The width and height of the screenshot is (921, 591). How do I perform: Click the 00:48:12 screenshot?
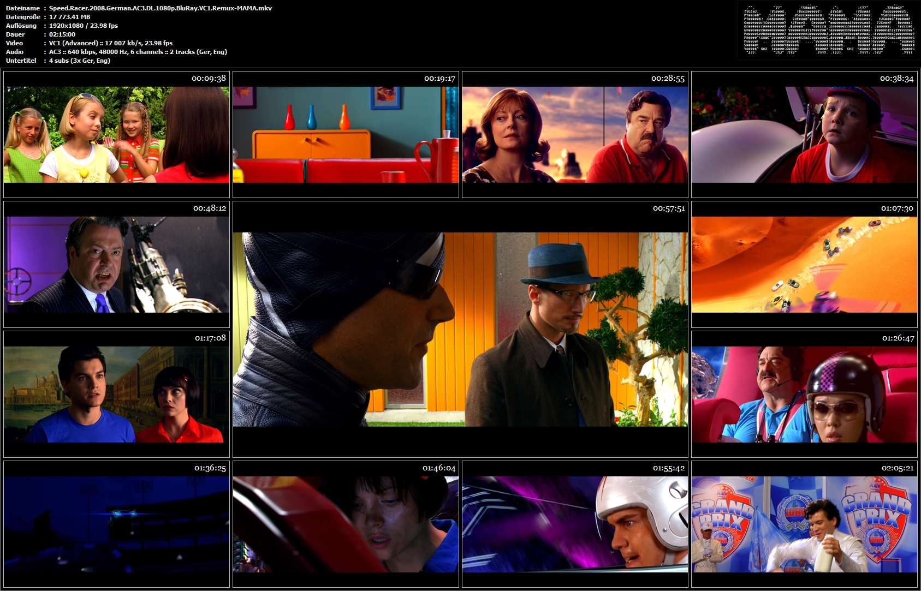coord(116,264)
